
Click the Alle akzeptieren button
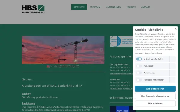point(155,89)
